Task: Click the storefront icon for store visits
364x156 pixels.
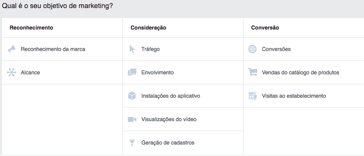Action: pos(253,96)
